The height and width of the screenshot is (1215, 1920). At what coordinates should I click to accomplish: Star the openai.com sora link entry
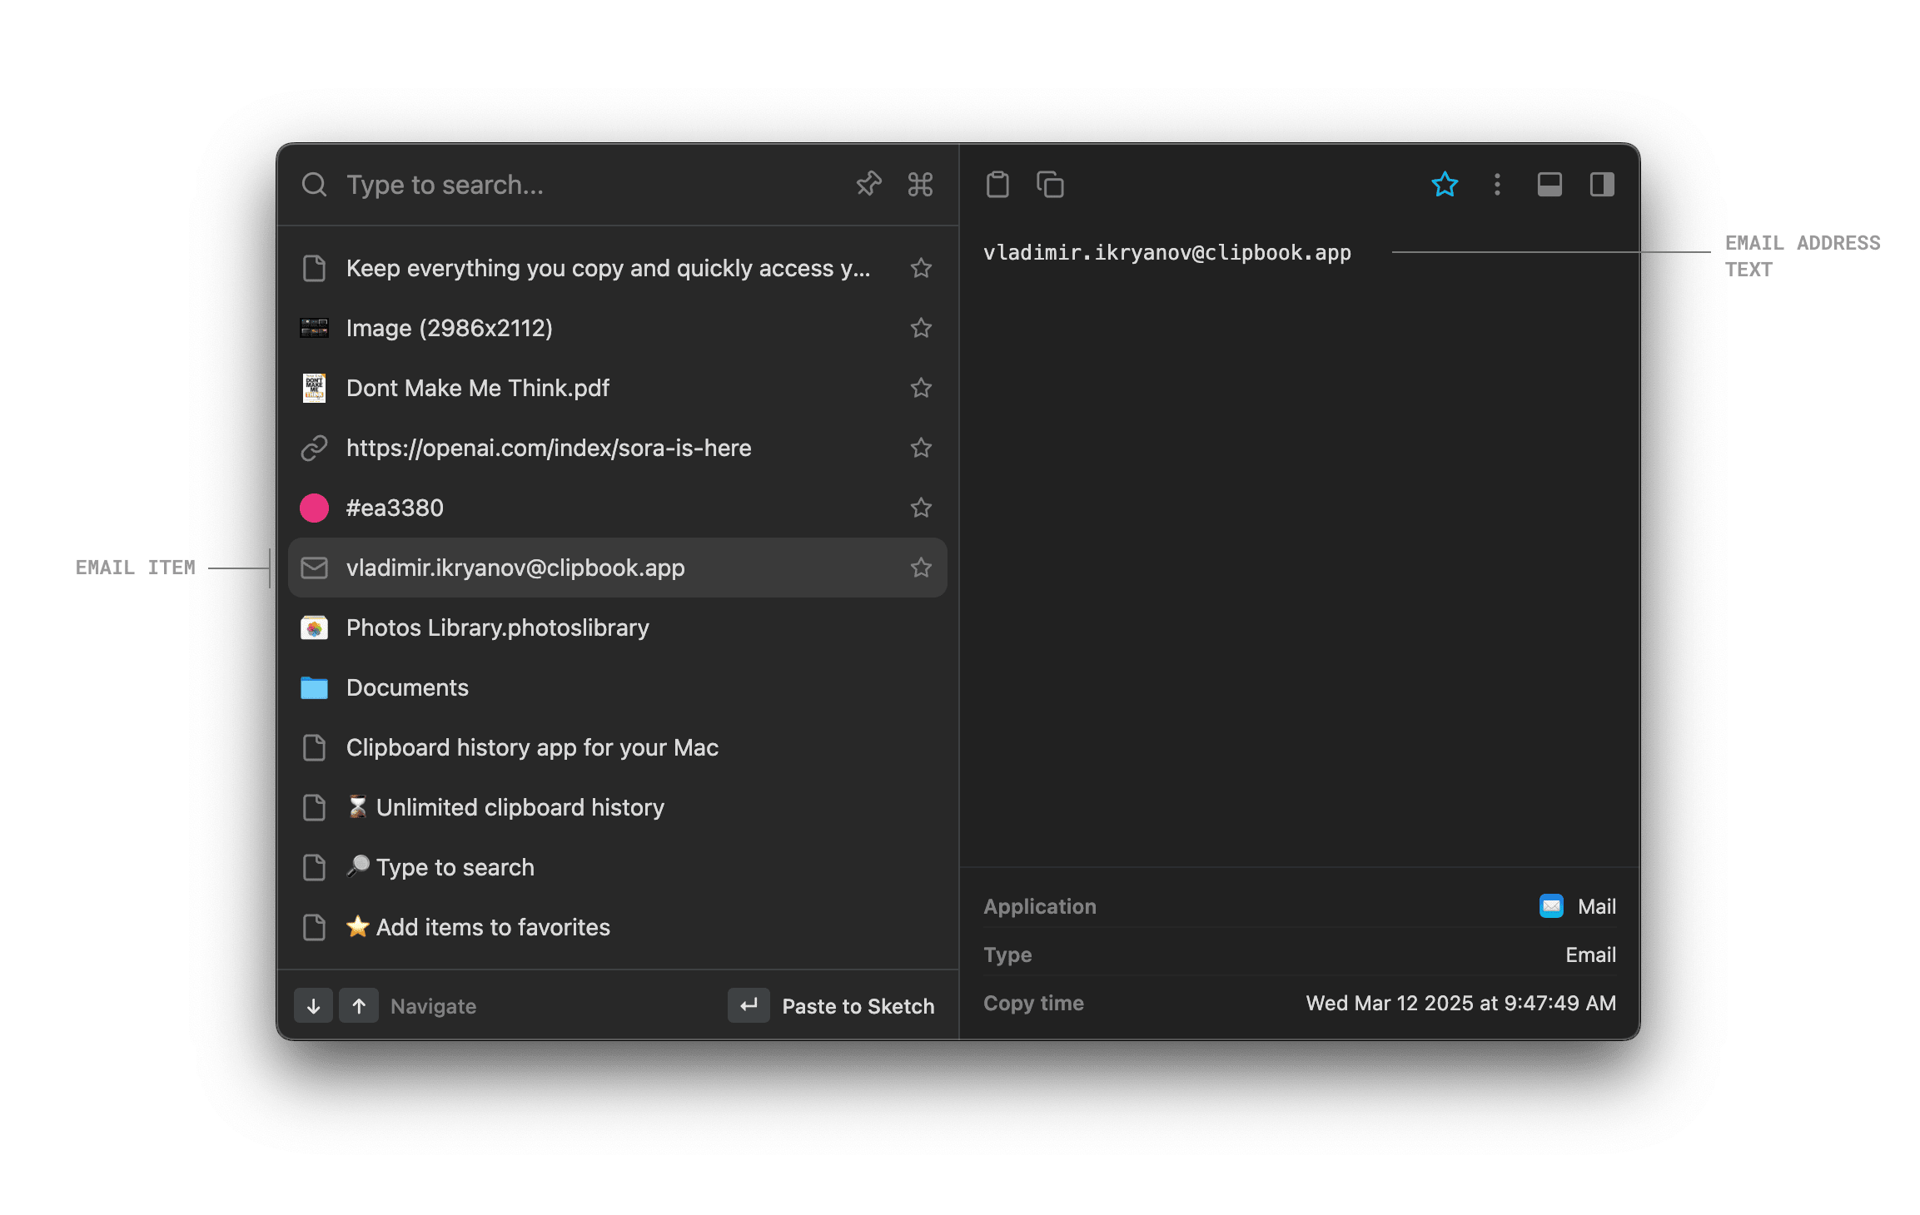pyautogui.click(x=921, y=448)
